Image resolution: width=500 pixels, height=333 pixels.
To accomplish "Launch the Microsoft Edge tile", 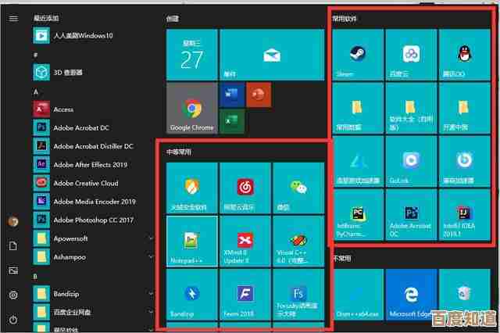I will coord(411,295).
